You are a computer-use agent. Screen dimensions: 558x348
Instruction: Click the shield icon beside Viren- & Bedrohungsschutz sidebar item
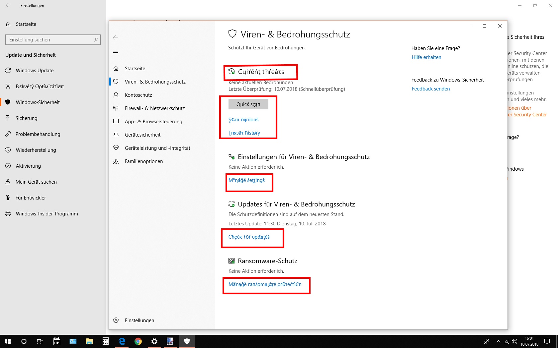pyautogui.click(x=116, y=82)
